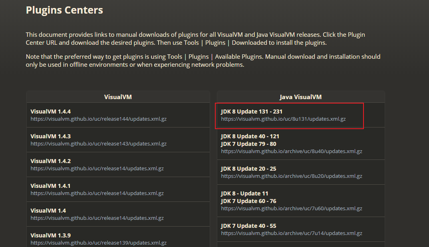Screen dimensions: 429x247
Task: Click the VisualVM column header
Action: point(118,97)
